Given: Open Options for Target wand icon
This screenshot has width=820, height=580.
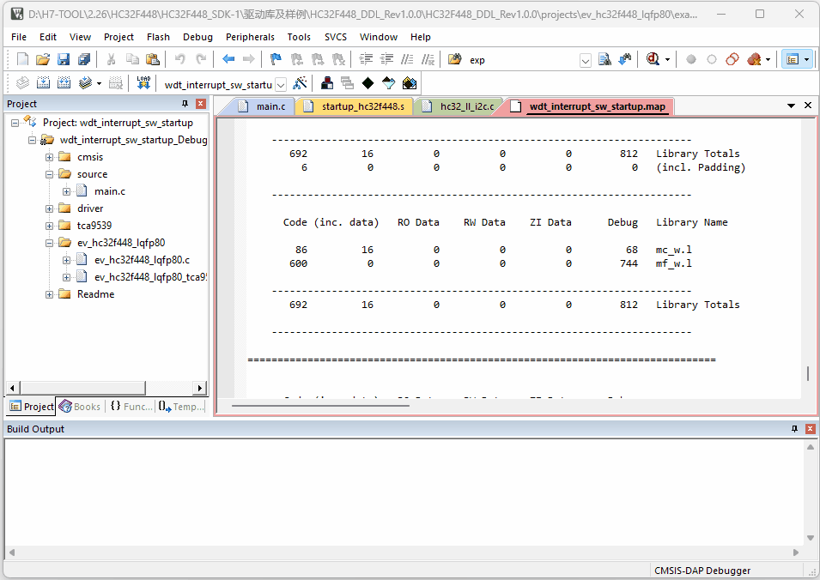Looking at the screenshot, I should [x=301, y=83].
